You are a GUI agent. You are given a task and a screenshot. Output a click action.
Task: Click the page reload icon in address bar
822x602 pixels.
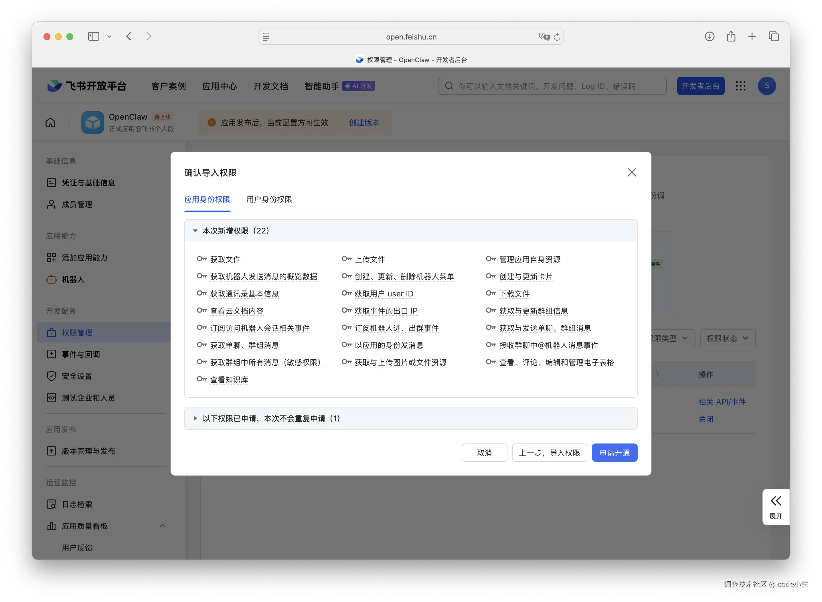point(557,37)
